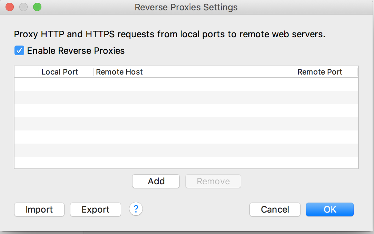Click the proxy description text above the checkbox
This screenshot has width=374, height=234.
[170, 35]
